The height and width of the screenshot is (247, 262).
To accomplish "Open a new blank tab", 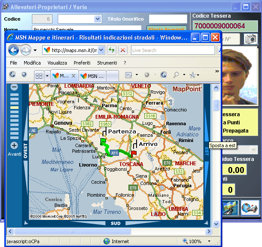I will tap(112, 76).
